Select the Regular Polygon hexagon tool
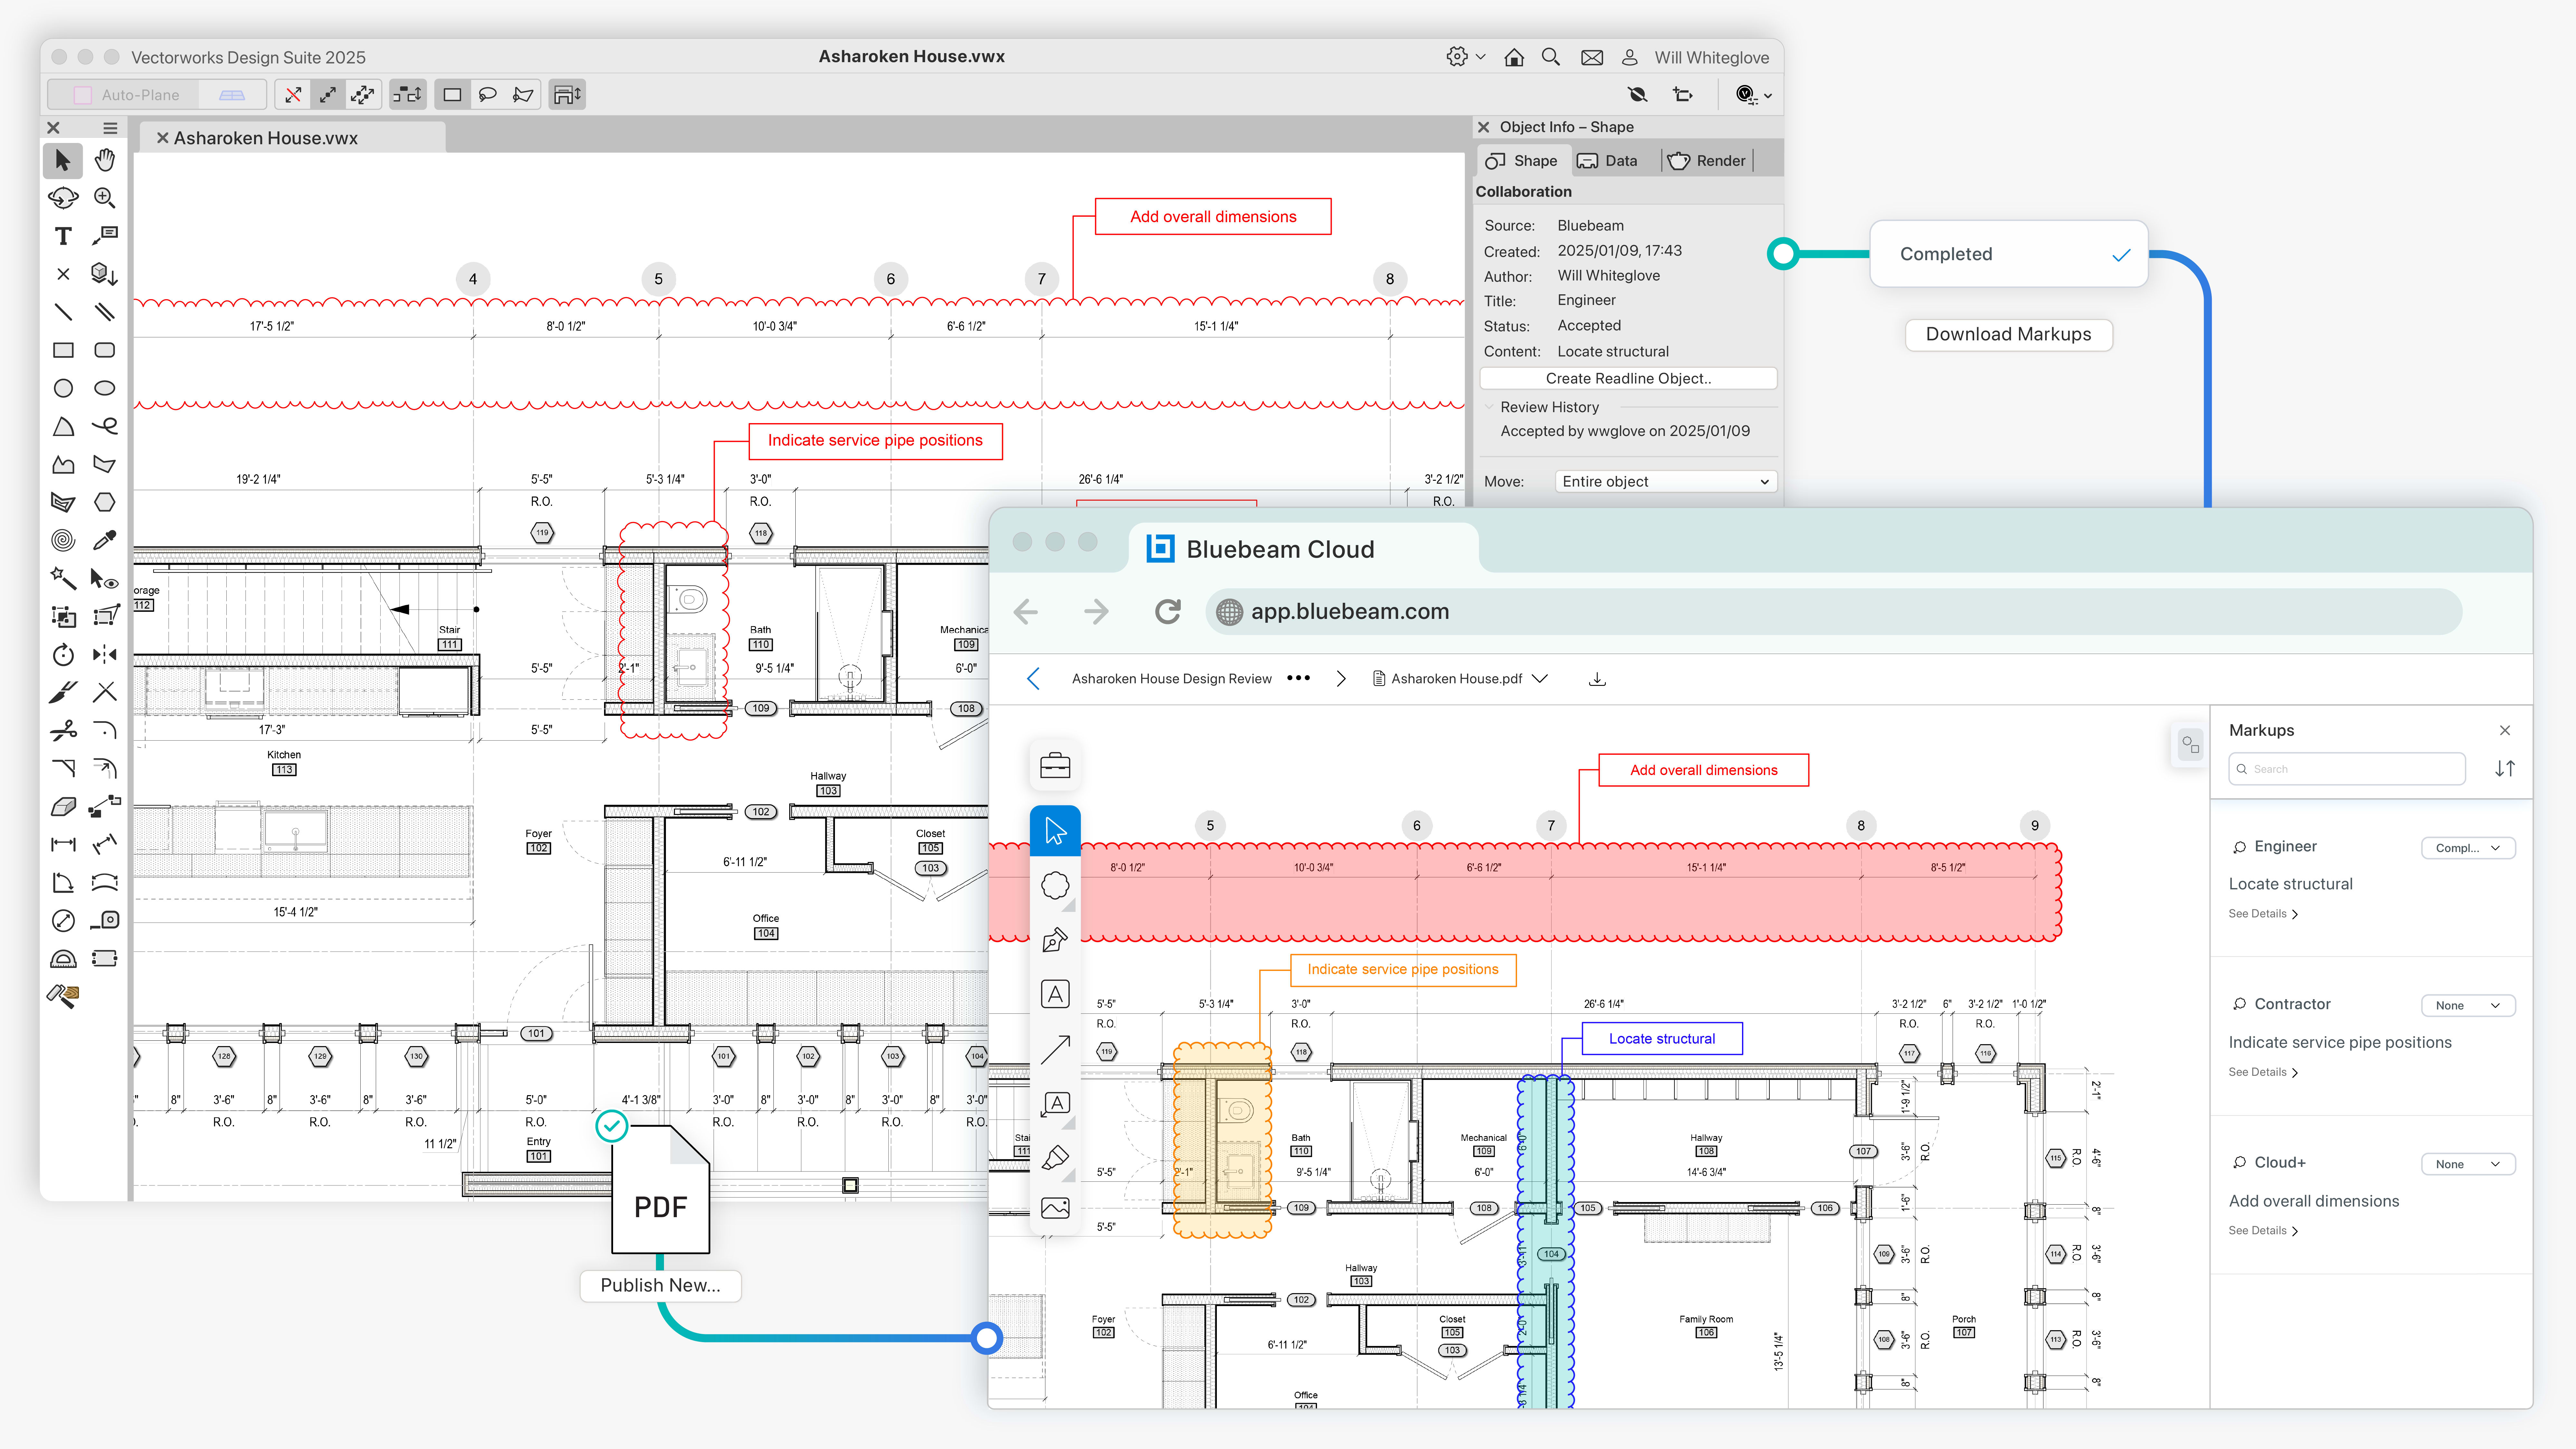This screenshot has width=2576, height=1449. pyautogui.click(x=105, y=502)
